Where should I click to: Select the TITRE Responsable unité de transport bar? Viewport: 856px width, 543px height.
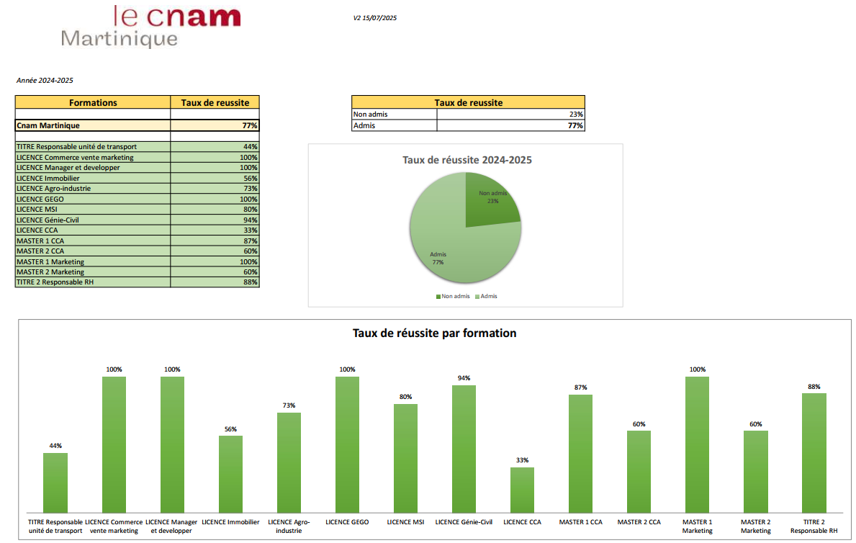(x=55, y=483)
